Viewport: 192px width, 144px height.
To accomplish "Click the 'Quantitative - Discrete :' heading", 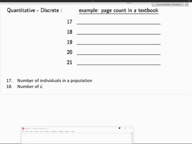I will [x=34, y=10].
